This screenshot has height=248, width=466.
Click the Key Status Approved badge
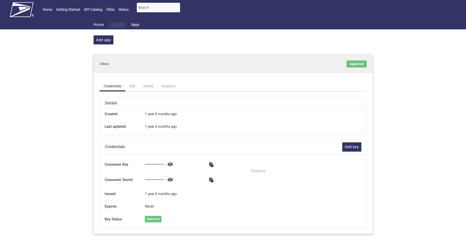(153, 219)
